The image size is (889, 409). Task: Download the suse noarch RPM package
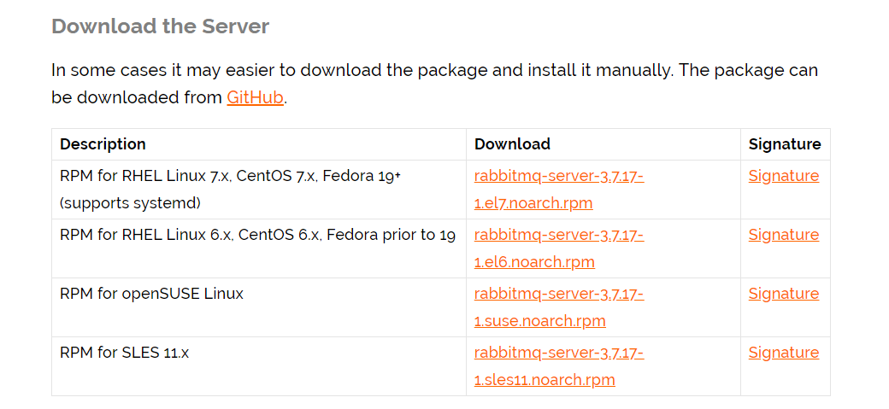click(558, 295)
